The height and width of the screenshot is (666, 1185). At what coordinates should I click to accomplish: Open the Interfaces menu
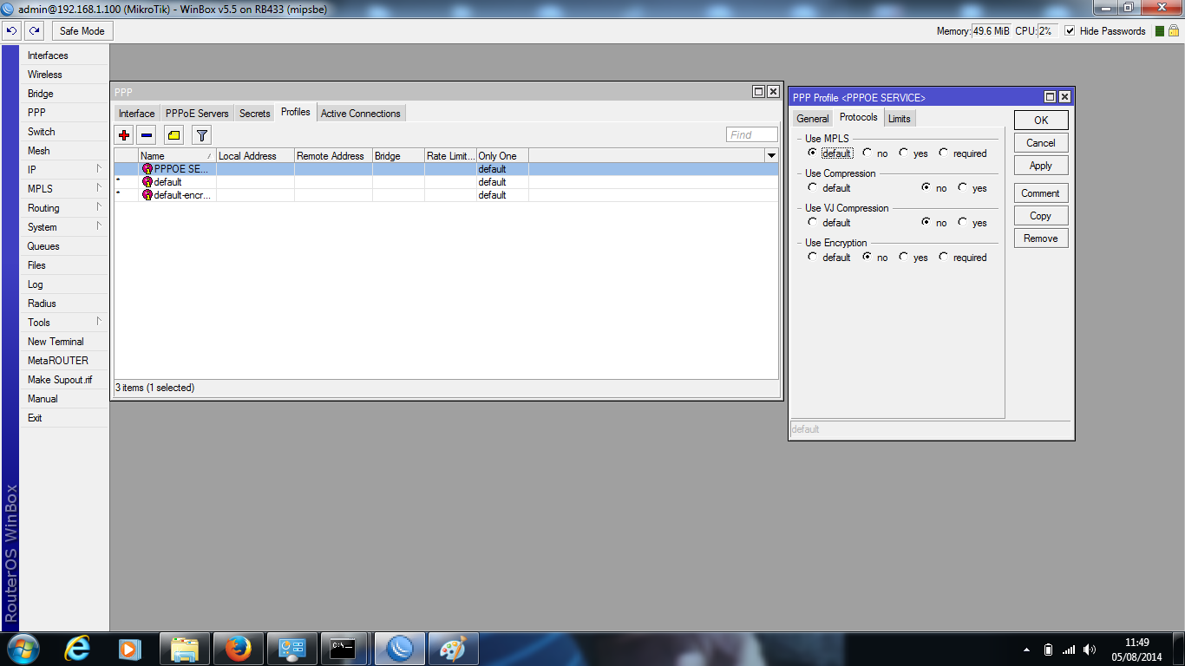[64, 55]
